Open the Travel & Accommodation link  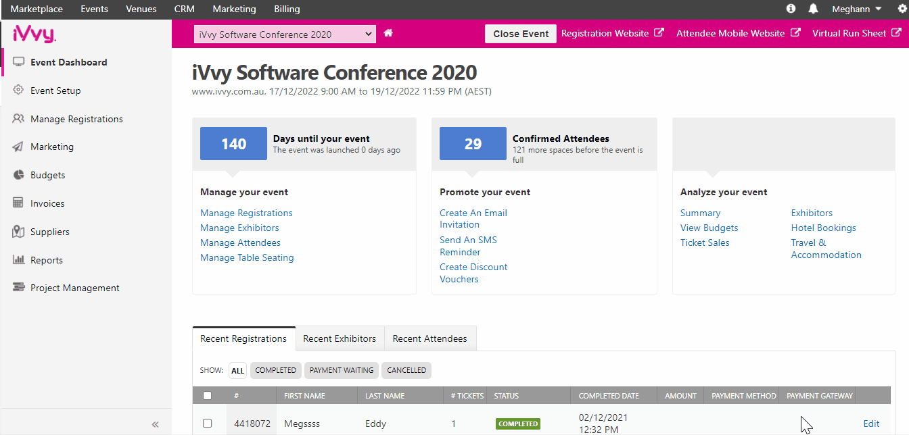pyautogui.click(x=826, y=249)
